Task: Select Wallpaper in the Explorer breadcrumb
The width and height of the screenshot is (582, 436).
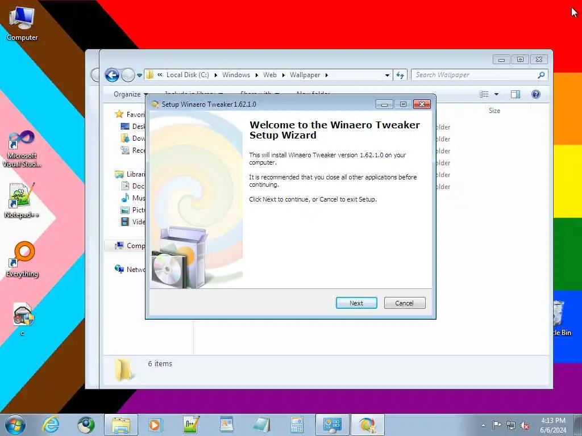Action: pyautogui.click(x=305, y=75)
